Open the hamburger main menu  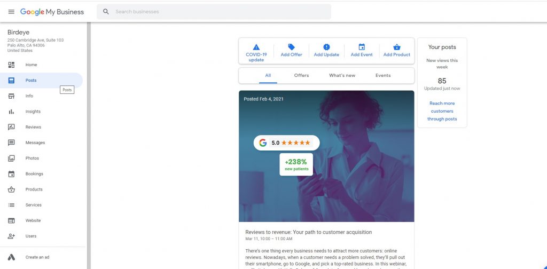pyautogui.click(x=11, y=12)
